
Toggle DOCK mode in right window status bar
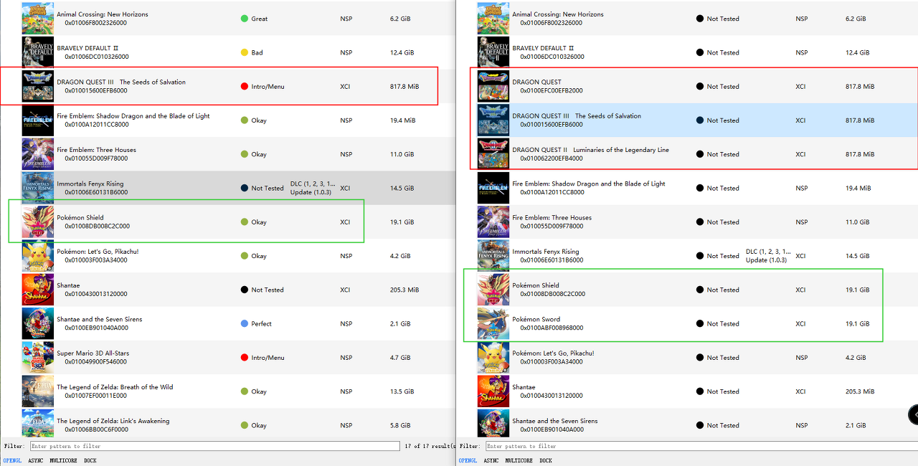[546, 460]
